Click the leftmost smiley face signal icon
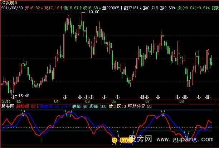Viewport: 219px width, 148px height. click(114, 140)
